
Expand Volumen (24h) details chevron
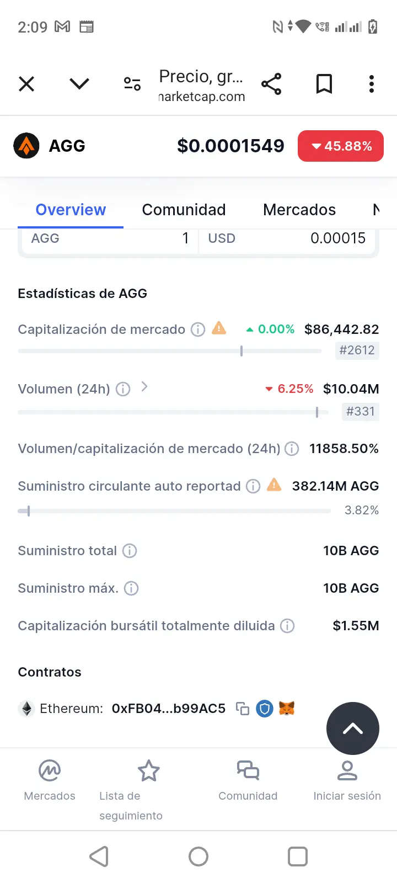click(x=144, y=387)
